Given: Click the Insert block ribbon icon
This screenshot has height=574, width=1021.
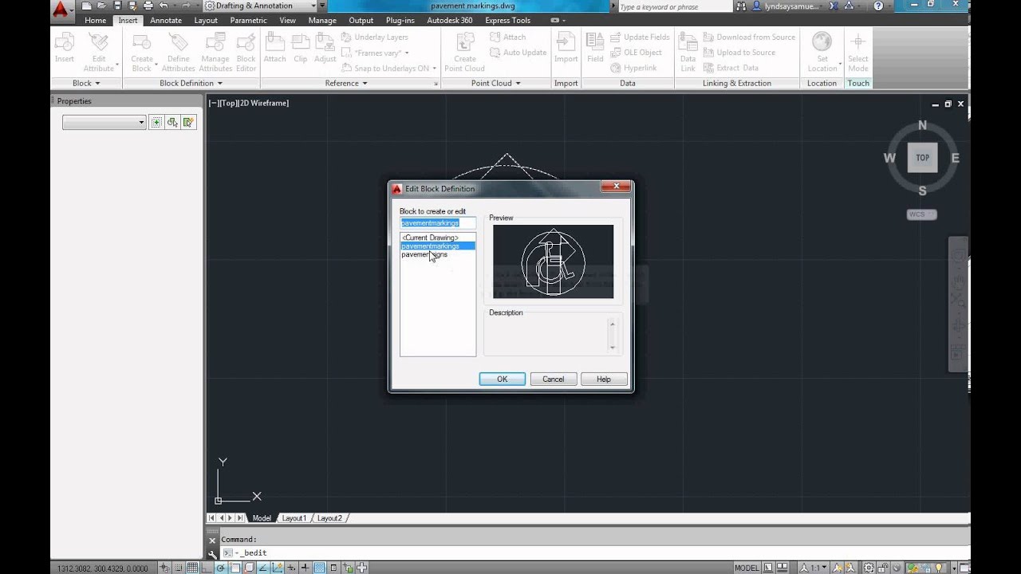Looking at the screenshot, I should [x=65, y=48].
